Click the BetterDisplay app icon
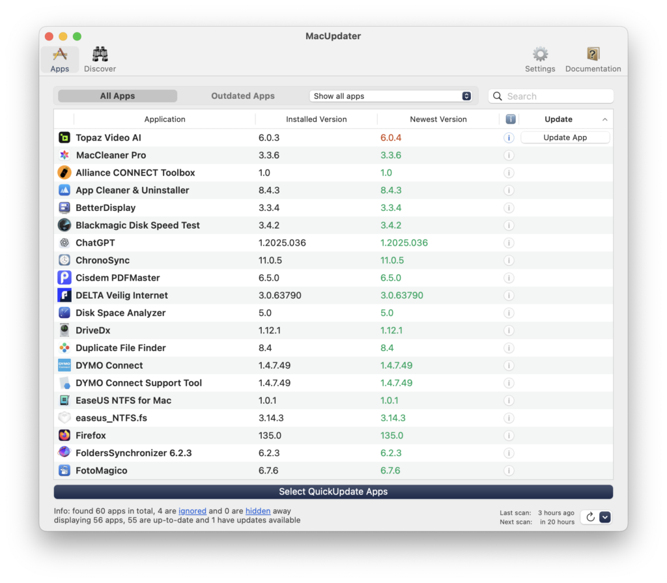The image size is (667, 583). (x=64, y=208)
